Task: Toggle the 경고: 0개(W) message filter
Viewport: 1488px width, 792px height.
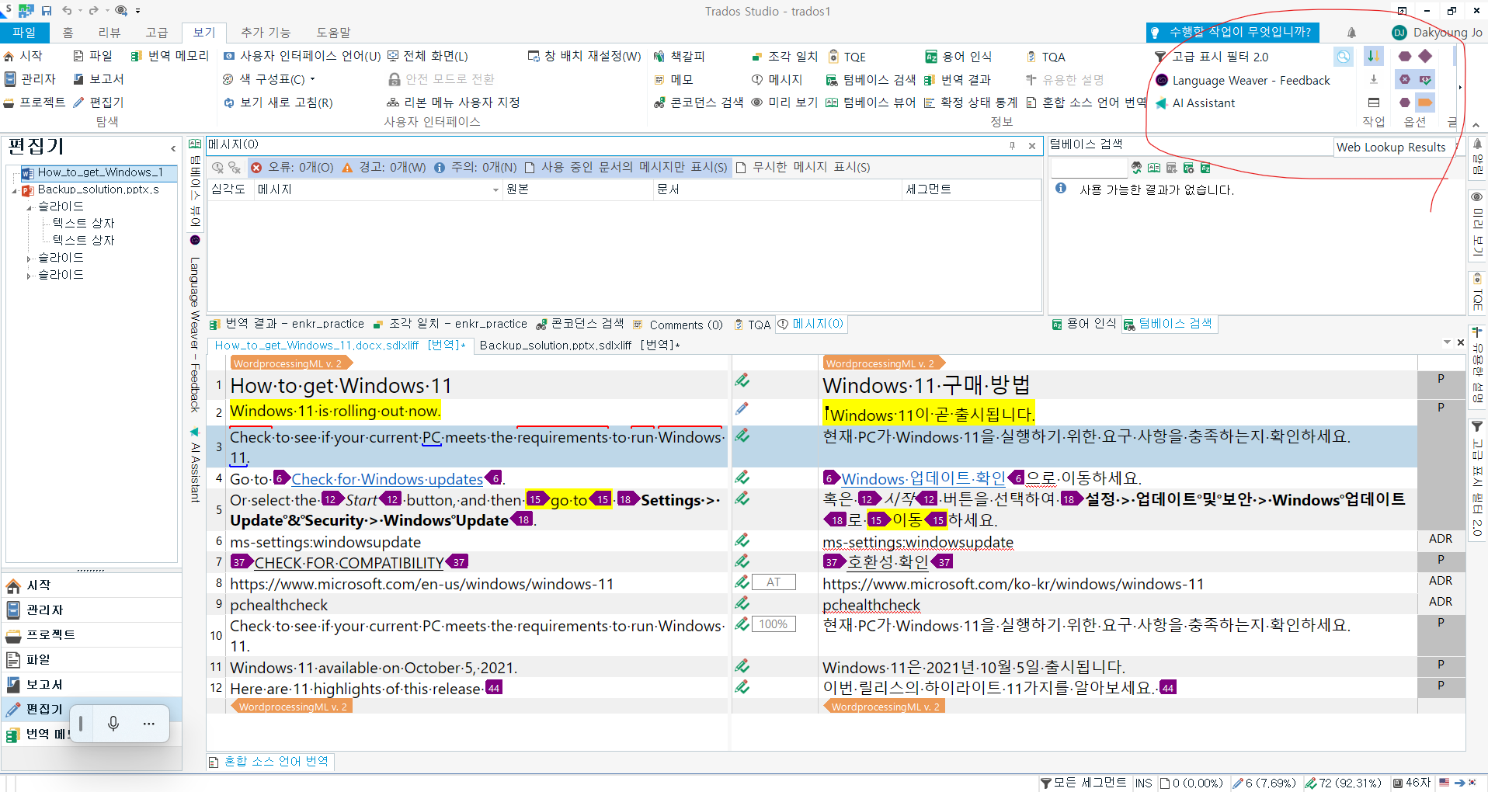Action: coord(384,167)
